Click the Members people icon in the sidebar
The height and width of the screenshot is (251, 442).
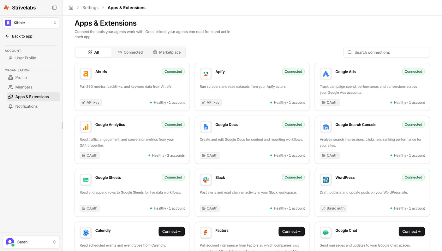tap(10, 87)
